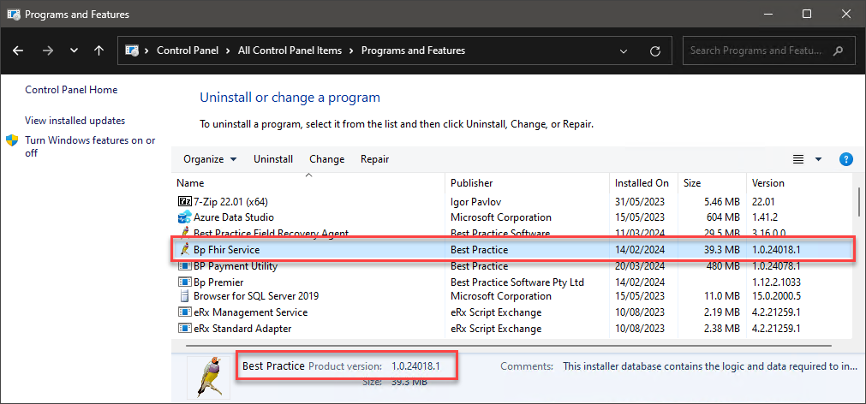Click in Search Programs and Features field

pos(760,50)
